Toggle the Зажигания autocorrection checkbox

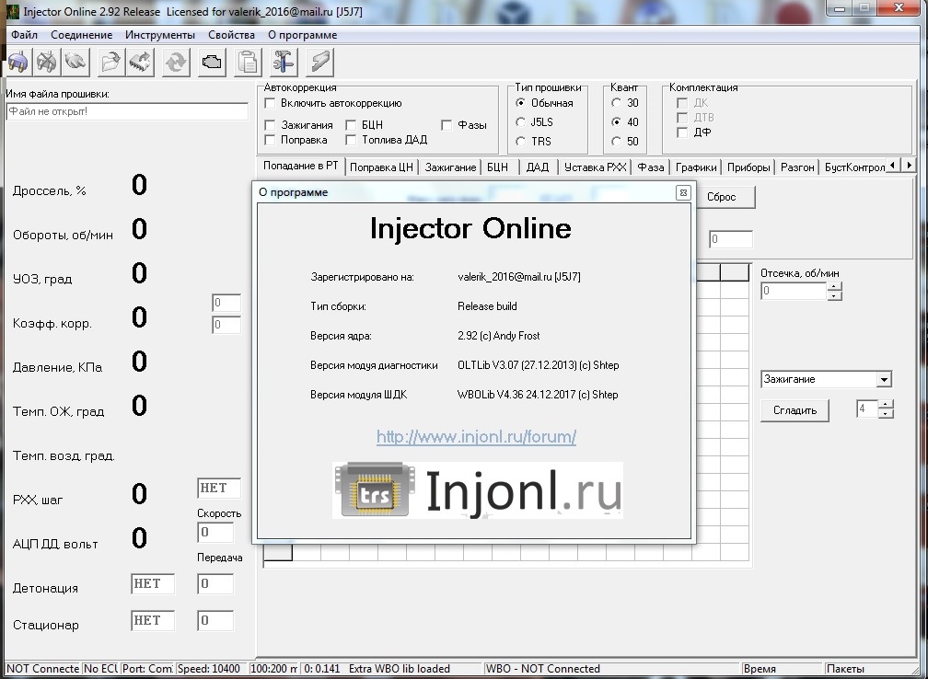[x=270, y=125]
